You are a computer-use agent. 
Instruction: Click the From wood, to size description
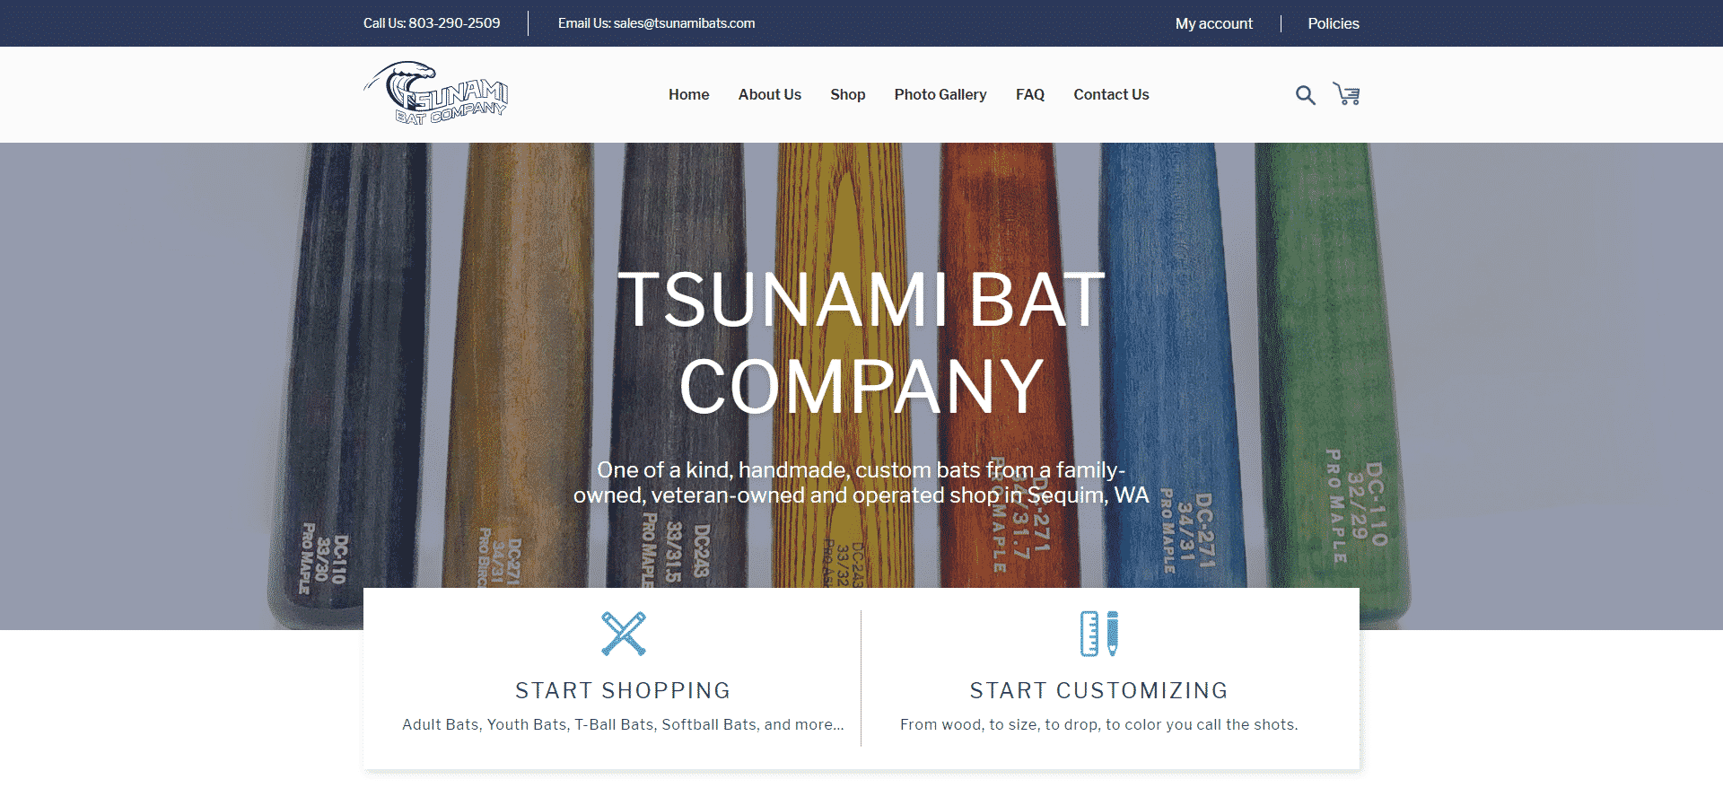click(x=1099, y=724)
